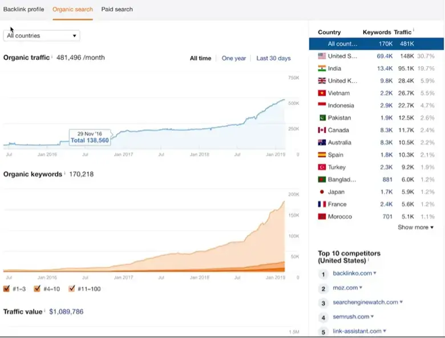Click the Canada flag icon

(322, 130)
